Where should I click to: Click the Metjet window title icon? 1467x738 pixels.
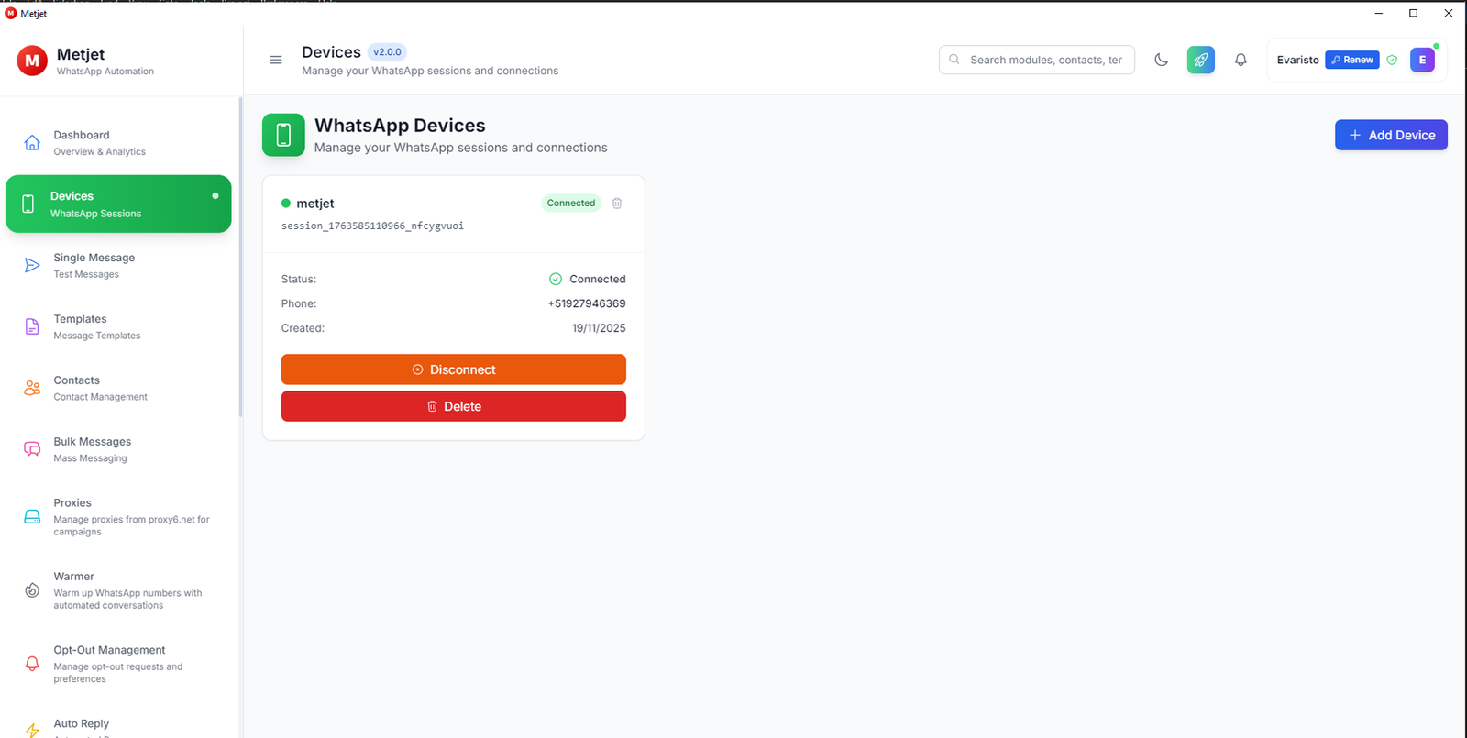tap(11, 13)
